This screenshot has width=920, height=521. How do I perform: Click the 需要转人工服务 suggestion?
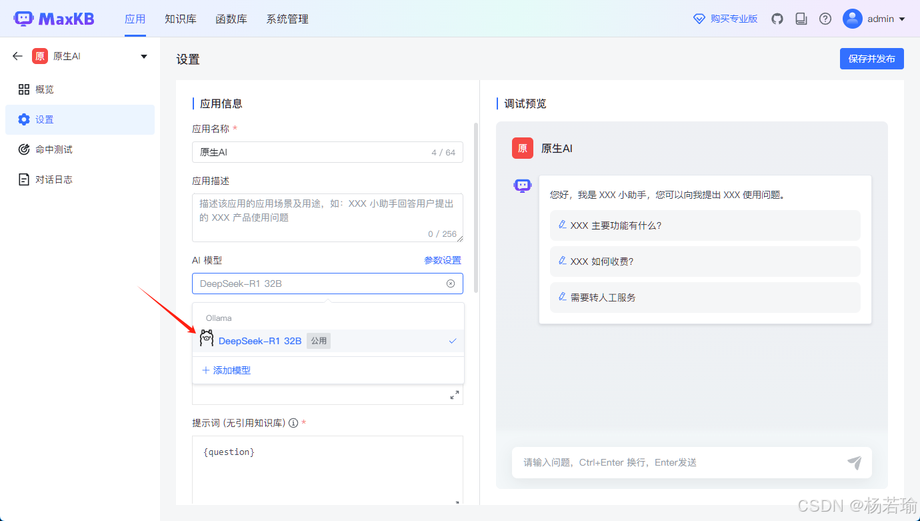[x=705, y=298]
